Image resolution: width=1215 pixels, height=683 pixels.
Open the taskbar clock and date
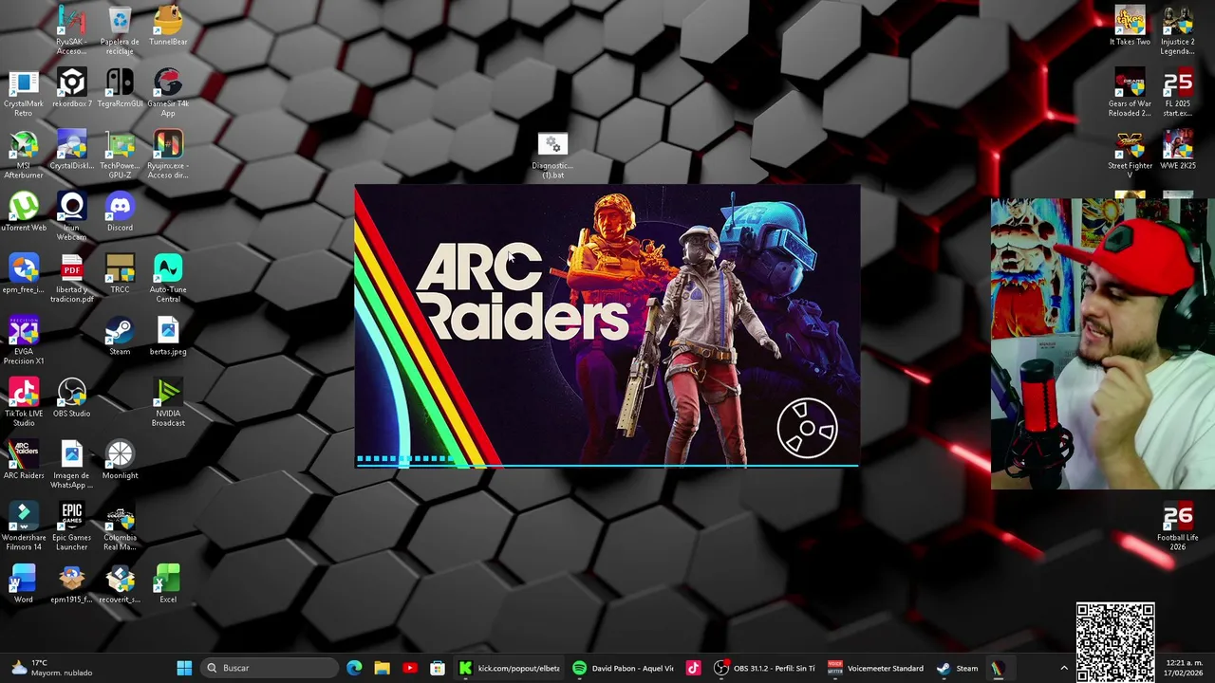click(1184, 668)
